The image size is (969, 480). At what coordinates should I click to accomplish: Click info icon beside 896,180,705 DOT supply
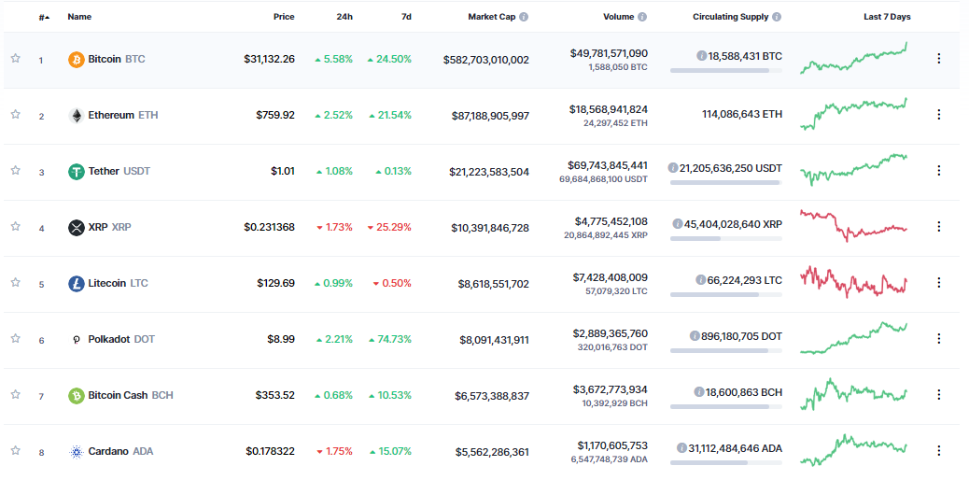tap(695, 336)
